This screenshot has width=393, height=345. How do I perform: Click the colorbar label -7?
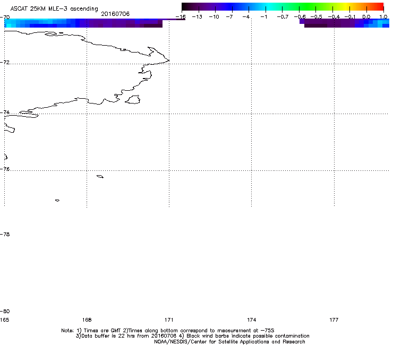click(x=229, y=17)
